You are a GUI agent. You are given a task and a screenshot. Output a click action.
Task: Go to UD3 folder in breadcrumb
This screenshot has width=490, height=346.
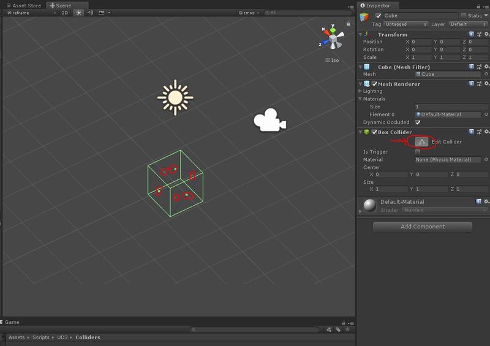click(62, 337)
